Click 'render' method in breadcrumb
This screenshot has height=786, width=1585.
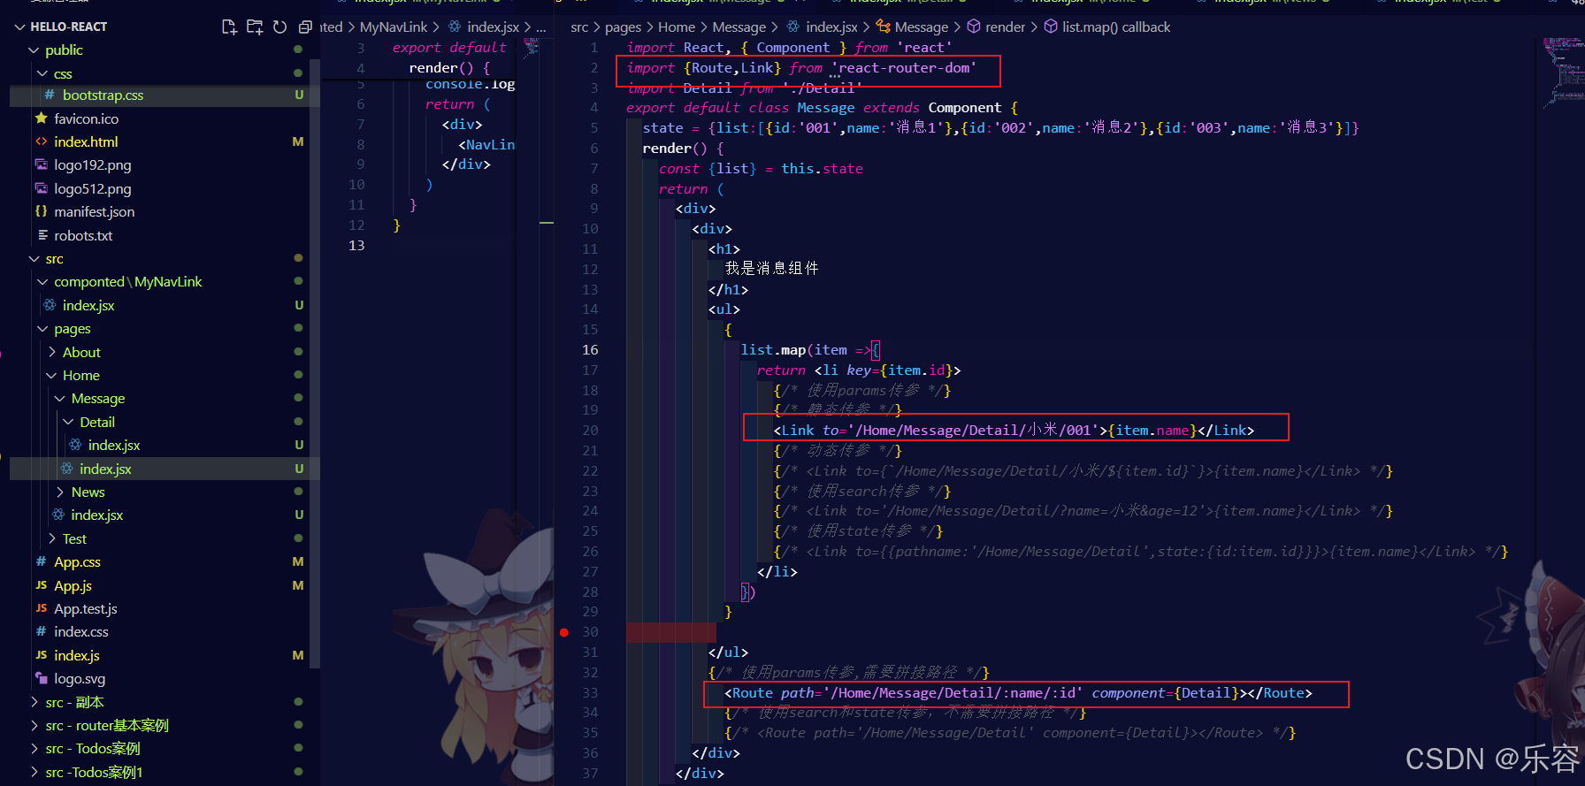(x=1005, y=27)
